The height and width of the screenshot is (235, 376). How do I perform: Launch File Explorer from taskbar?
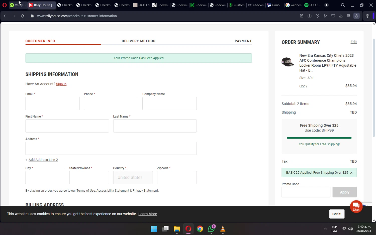click(177, 229)
